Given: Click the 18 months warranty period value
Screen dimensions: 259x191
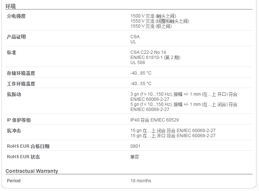Looking at the screenshot, I should coord(141,180).
